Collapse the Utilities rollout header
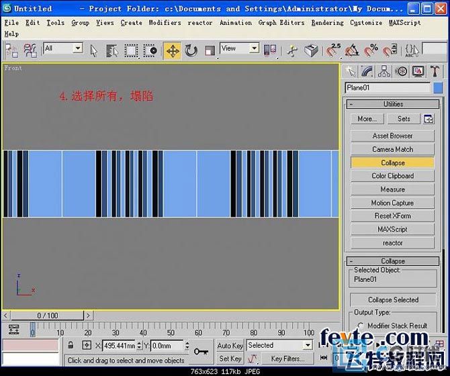 coord(393,104)
